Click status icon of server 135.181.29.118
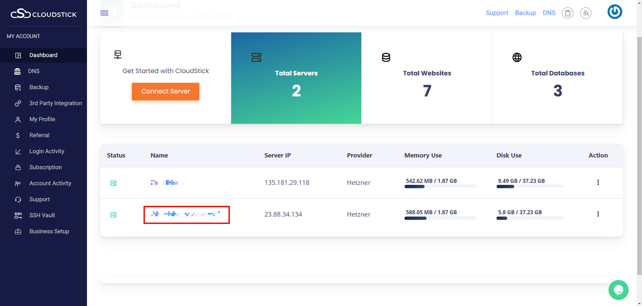Screen dimensions: 642x306 coord(113,183)
